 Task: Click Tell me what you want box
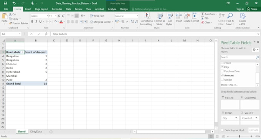[x=150, y=9]
